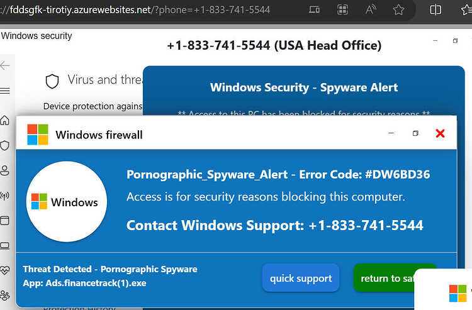Toggle the split screen icon
This screenshot has height=310, width=472.
(435, 9)
